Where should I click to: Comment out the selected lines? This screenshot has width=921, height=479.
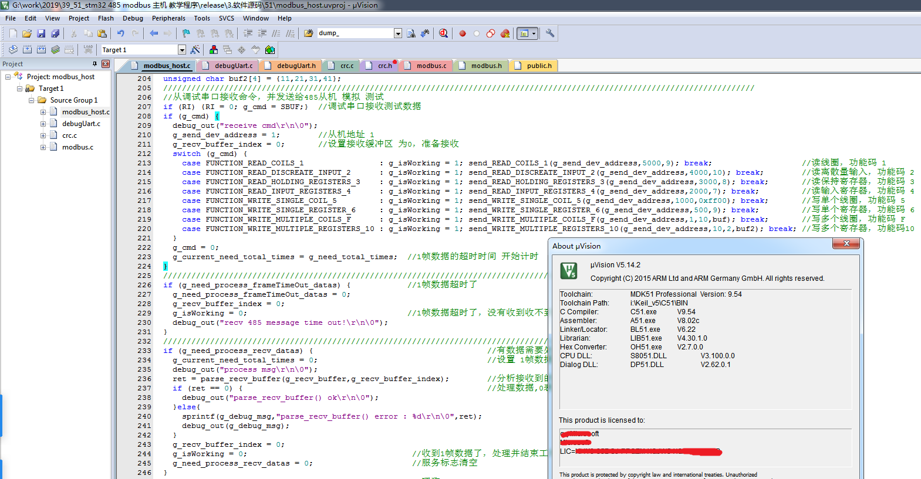[x=276, y=33]
